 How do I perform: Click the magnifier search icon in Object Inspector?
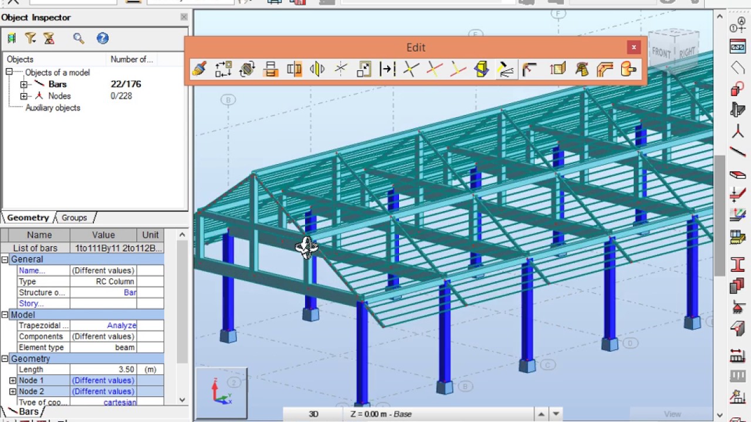click(79, 39)
